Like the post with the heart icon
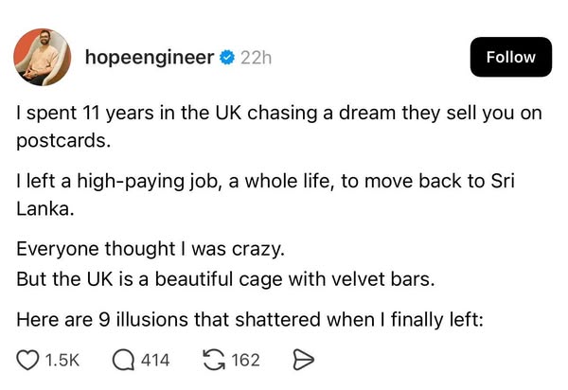The height and width of the screenshot is (390, 568). [x=28, y=361]
